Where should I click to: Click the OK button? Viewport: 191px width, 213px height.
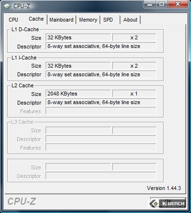[168, 202]
